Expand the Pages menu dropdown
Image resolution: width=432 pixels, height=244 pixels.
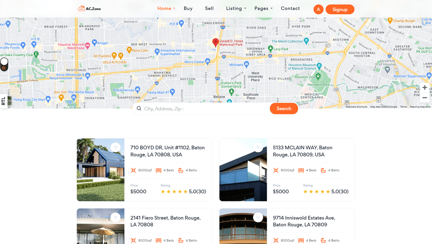(x=264, y=8)
